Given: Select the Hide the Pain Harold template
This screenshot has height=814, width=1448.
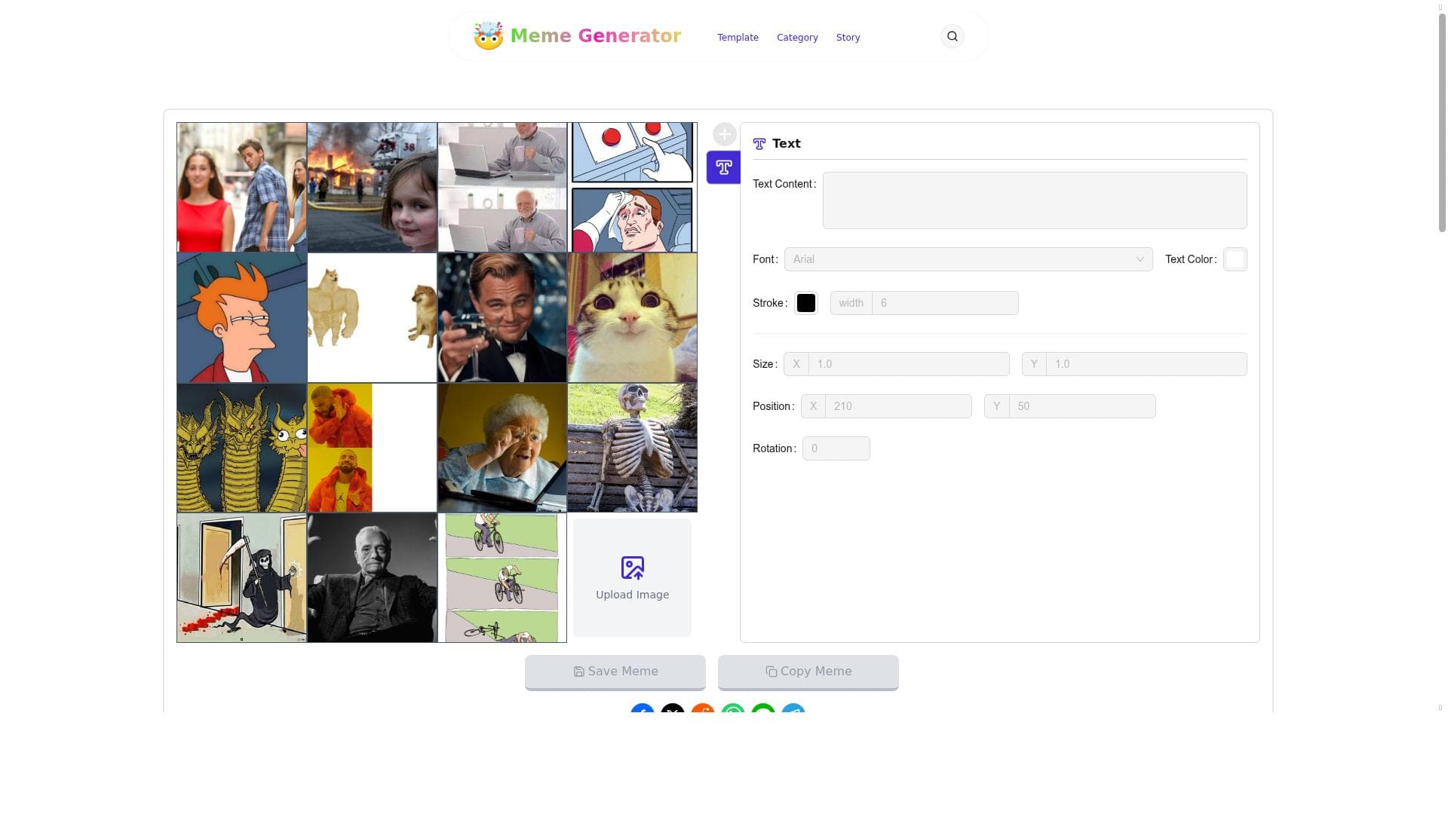Looking at the screenshot, I should (x=502, y=187).
